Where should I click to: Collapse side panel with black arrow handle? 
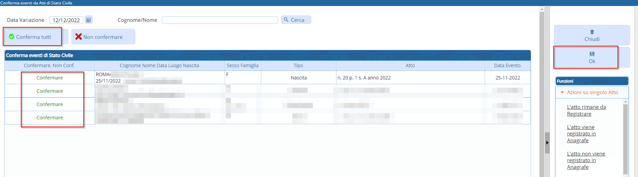click(547, 143)
